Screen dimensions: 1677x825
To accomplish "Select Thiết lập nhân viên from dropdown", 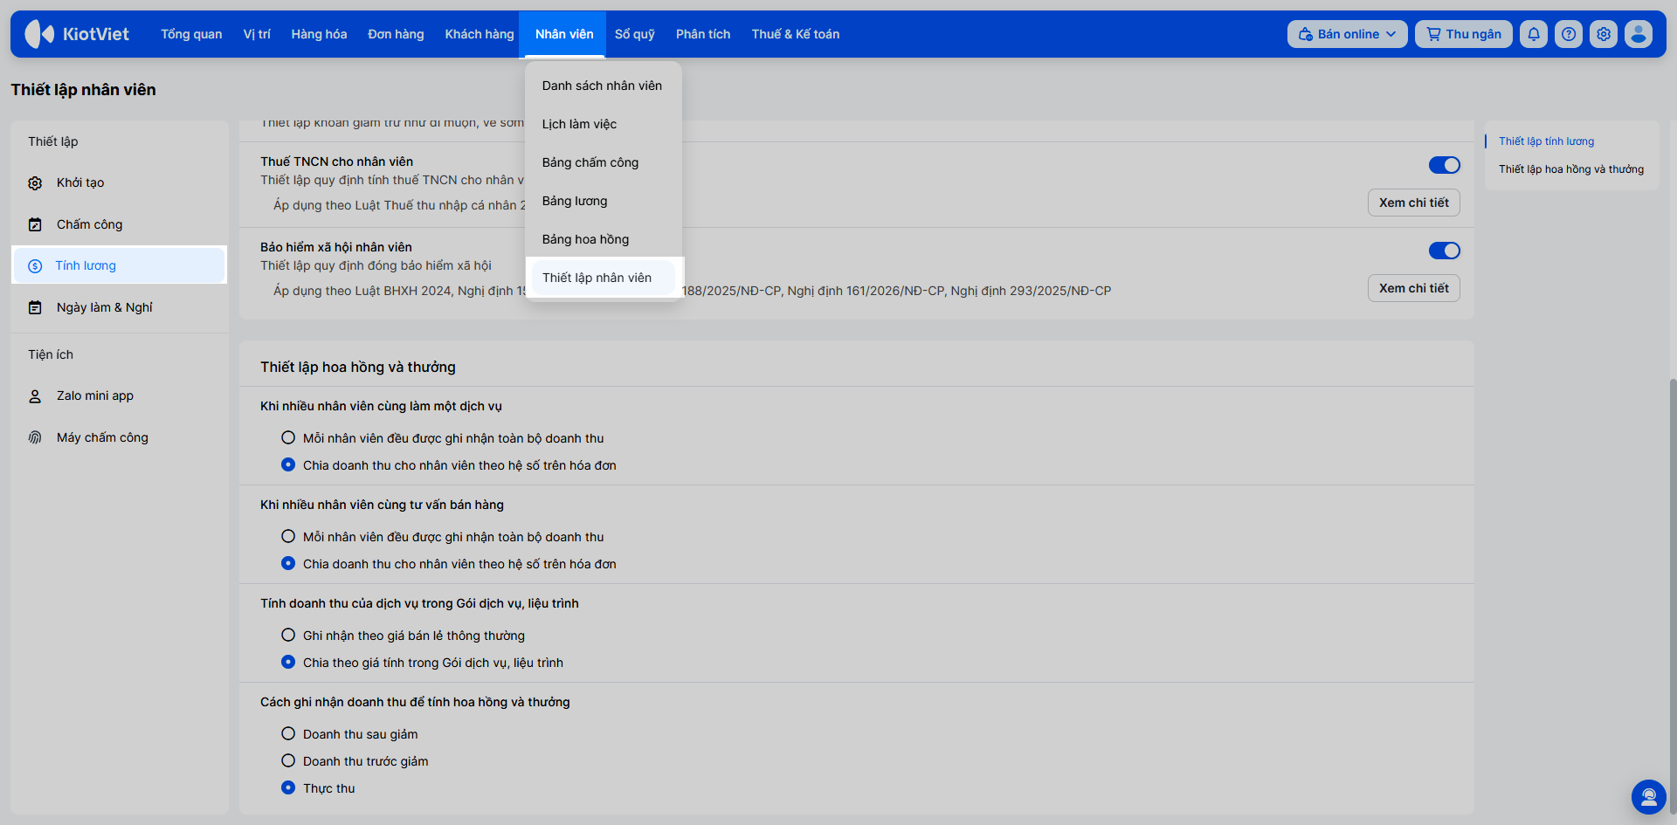I will [602, 278].
